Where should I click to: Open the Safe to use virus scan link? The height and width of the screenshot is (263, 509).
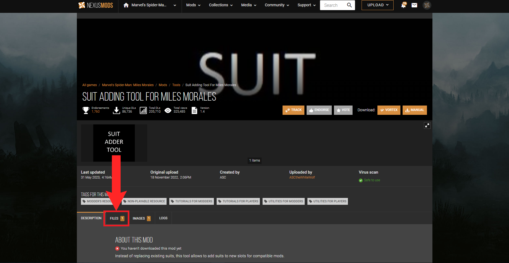372,180
